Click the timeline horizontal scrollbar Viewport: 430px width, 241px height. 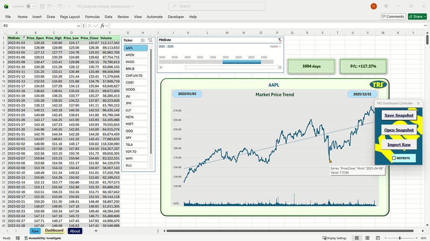tap(232, 67)
